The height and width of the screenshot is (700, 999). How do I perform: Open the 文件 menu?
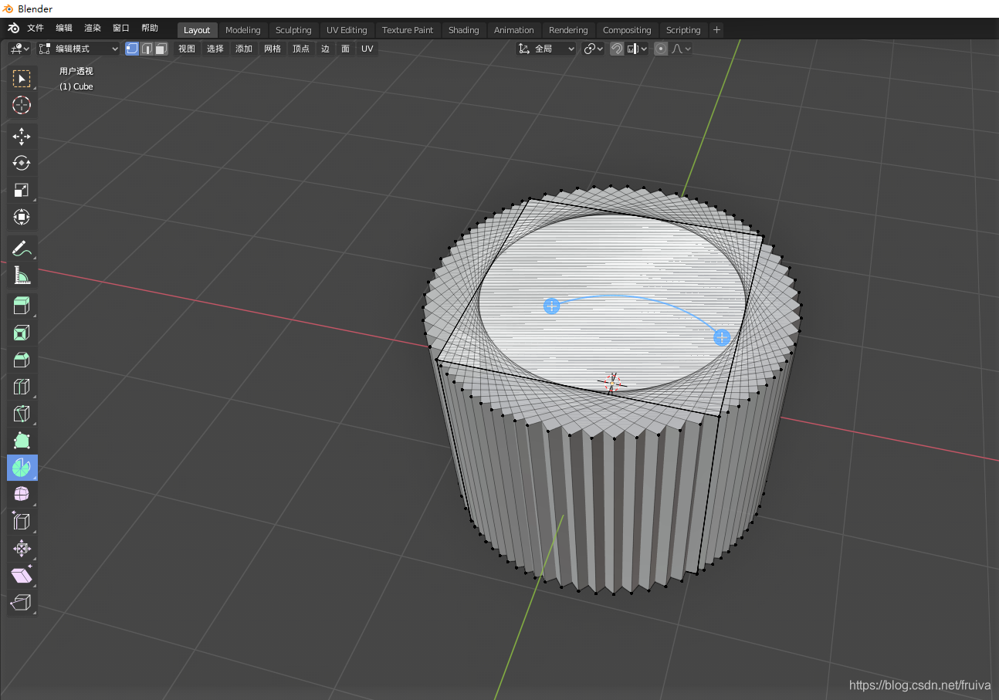point(36,28)
